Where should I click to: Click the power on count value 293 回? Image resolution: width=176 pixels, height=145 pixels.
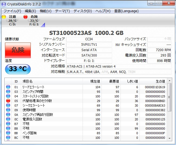(159, 55)
